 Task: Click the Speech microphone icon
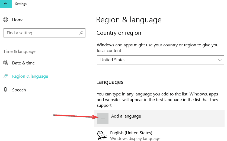pyautogui.click(x=5, y=90)
